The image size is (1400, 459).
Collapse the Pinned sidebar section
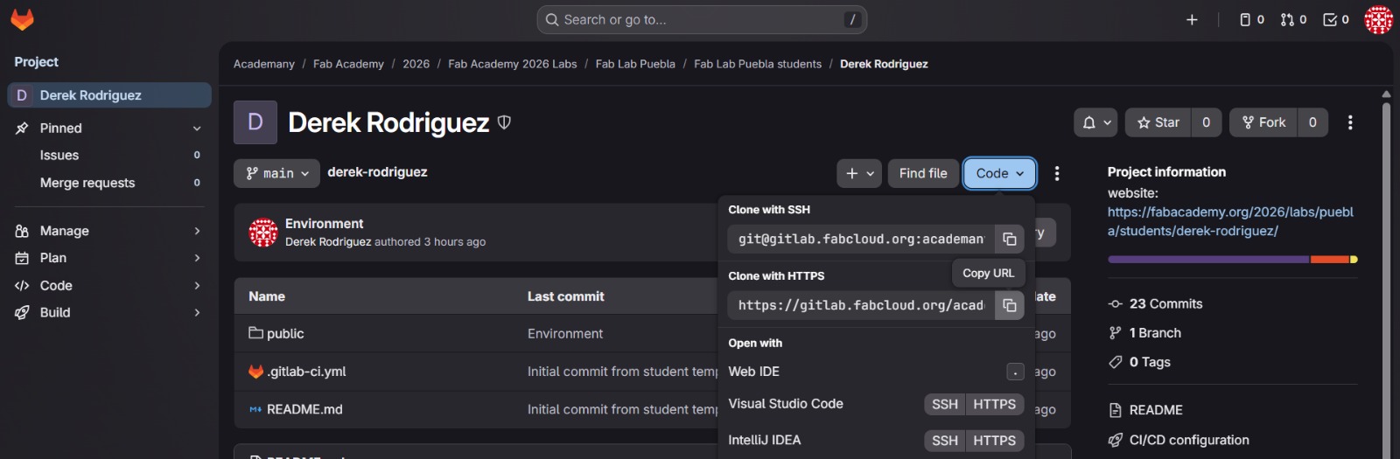(x=197, y=129)
